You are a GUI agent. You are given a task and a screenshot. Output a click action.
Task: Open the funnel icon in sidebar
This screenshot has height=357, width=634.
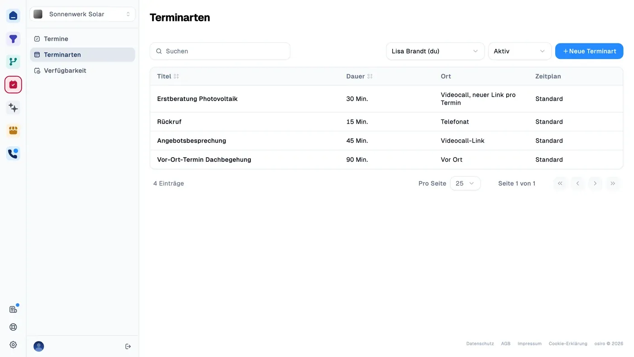click(13, 39)
